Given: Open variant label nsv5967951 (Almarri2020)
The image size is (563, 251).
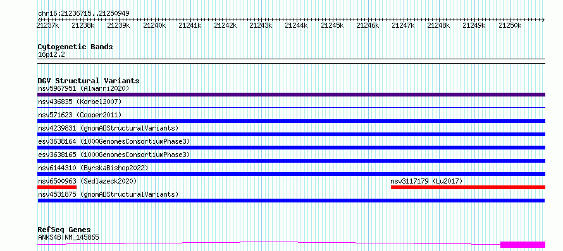Looking at the screenshot, I should click(x=84, y=88).
